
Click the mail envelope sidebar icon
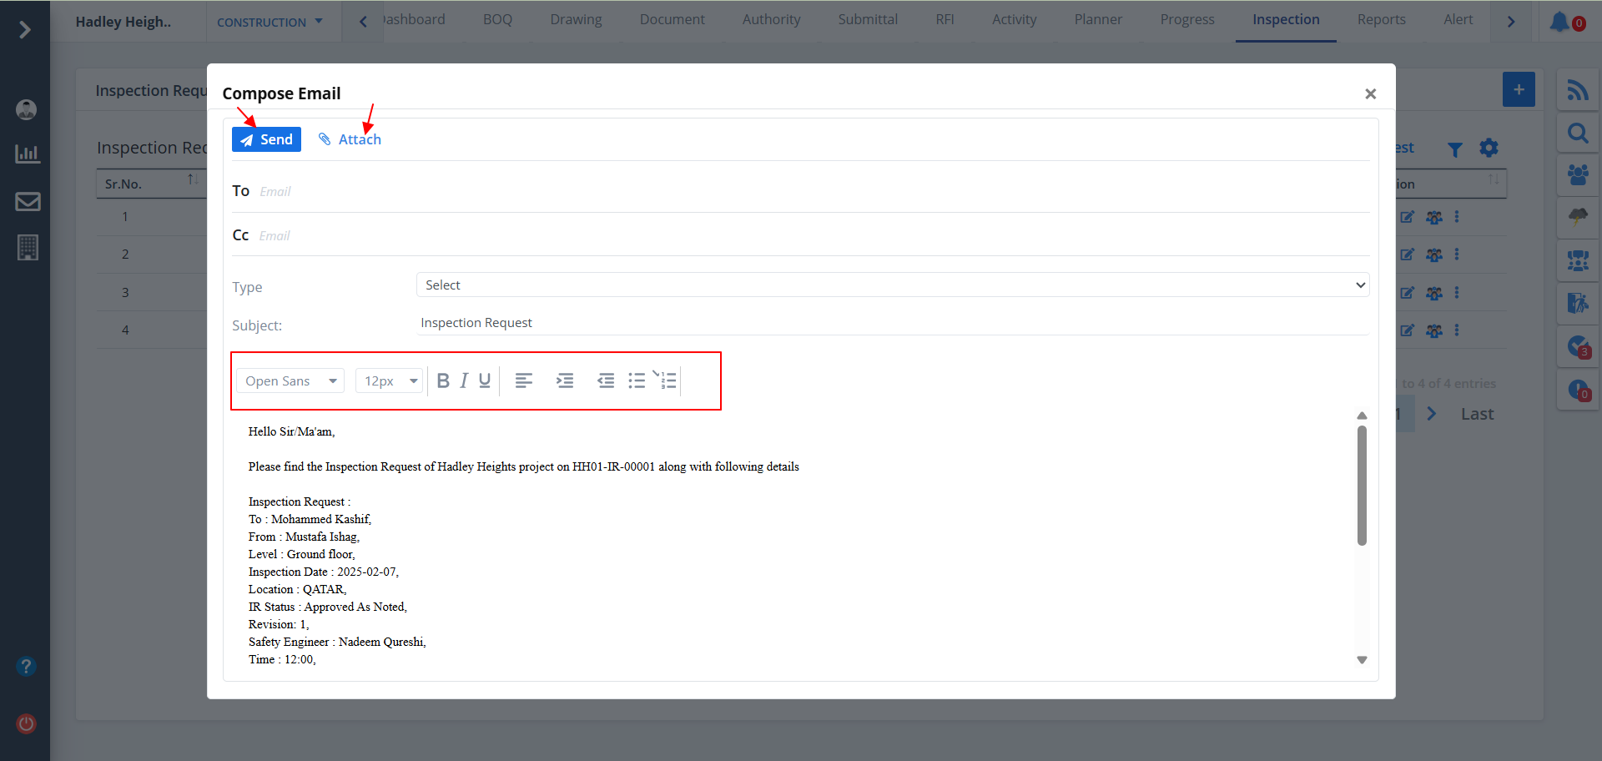coord(28,202)
